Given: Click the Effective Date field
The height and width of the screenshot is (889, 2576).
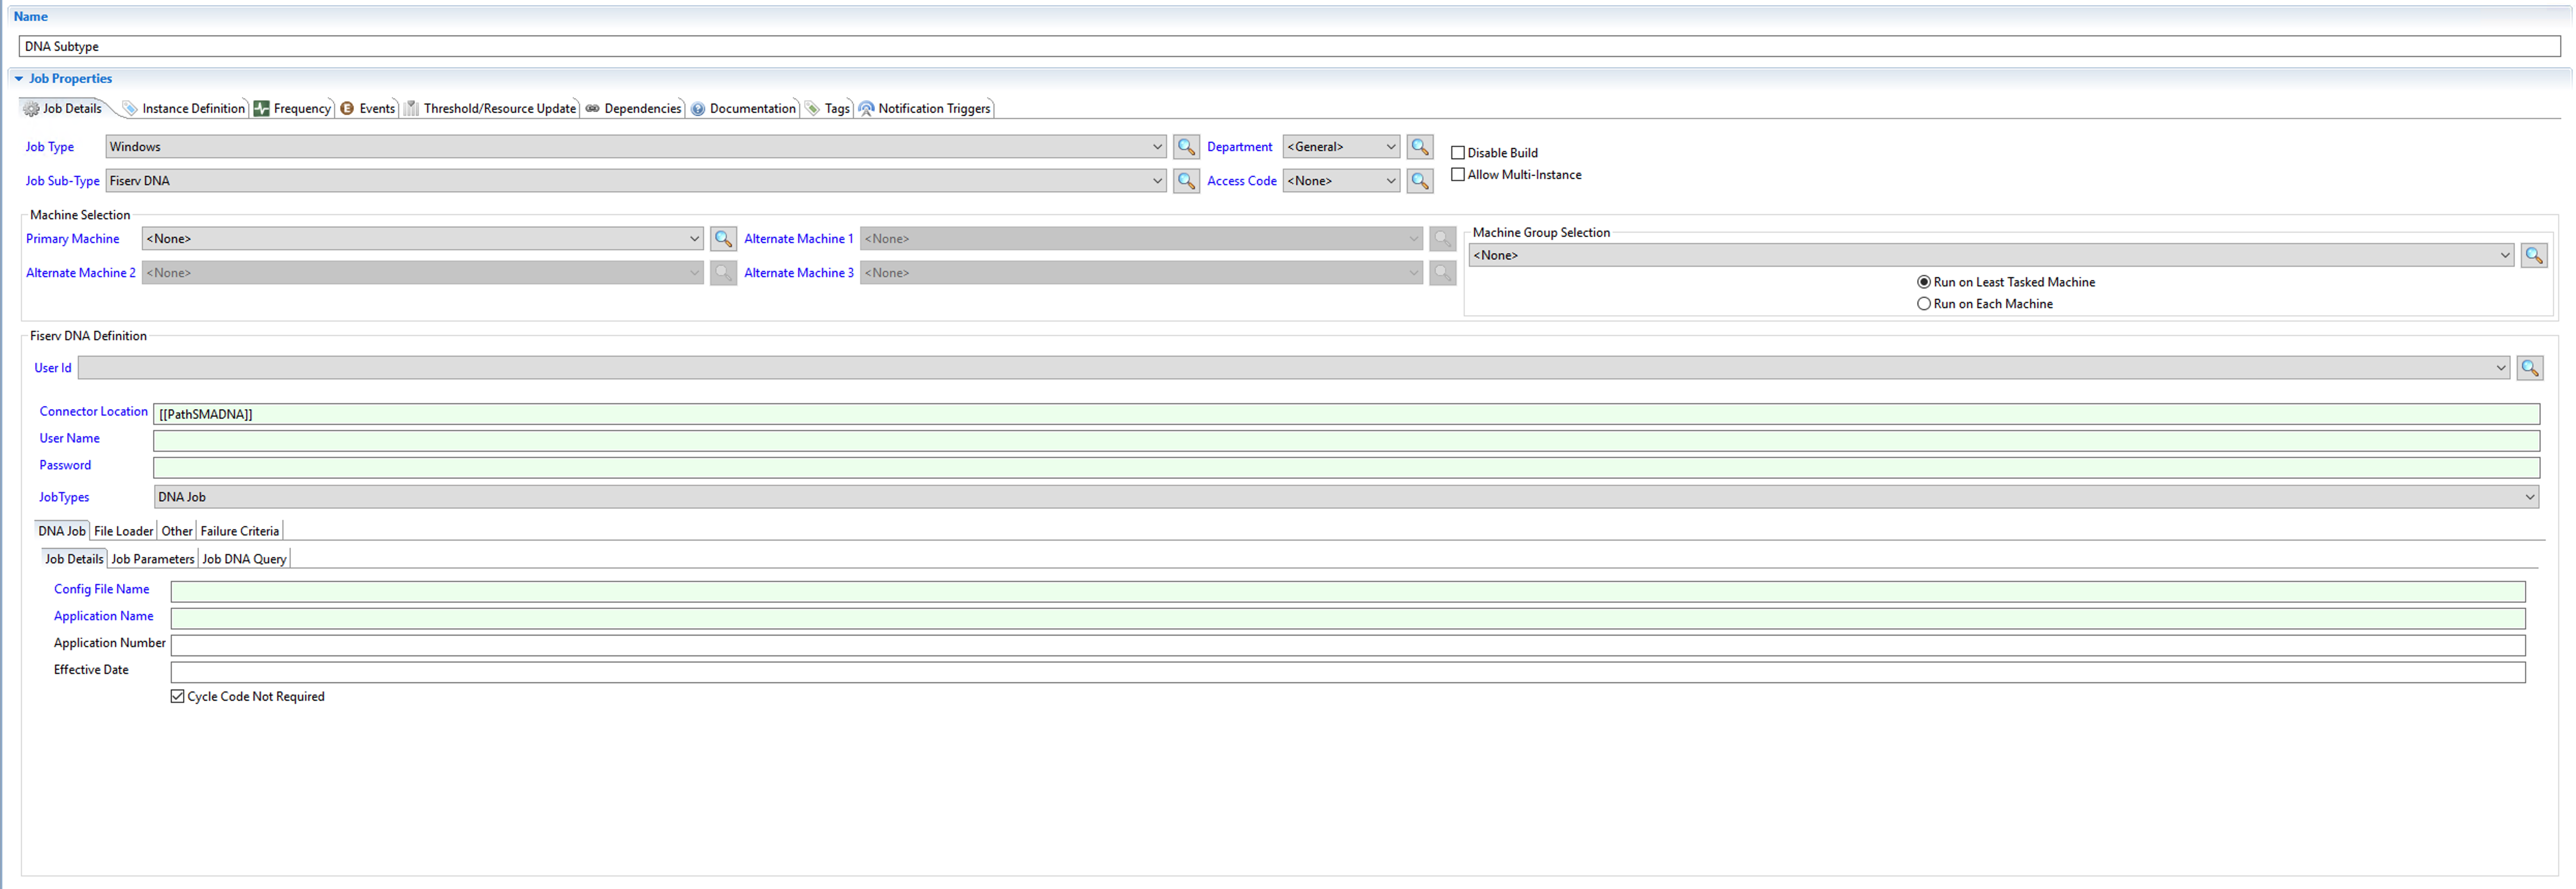Looking at the screenshot, I should click(x=1348, y=674).
